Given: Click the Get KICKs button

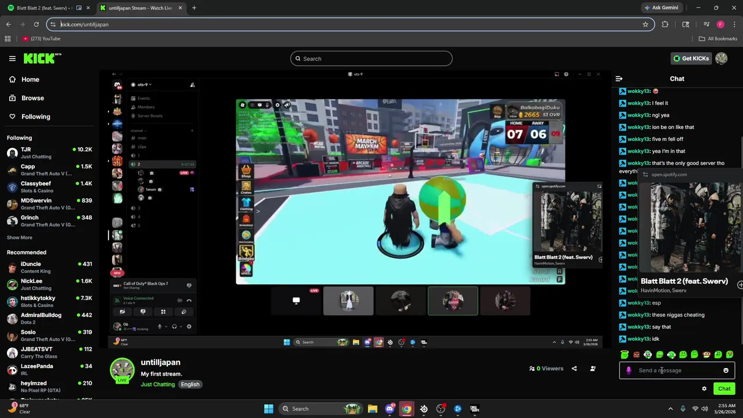Looking at the screenshot, I should (x=691, y=59).
